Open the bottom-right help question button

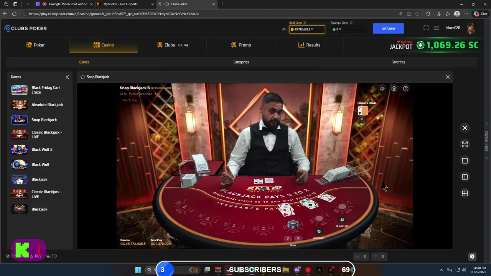click(472, 256)
